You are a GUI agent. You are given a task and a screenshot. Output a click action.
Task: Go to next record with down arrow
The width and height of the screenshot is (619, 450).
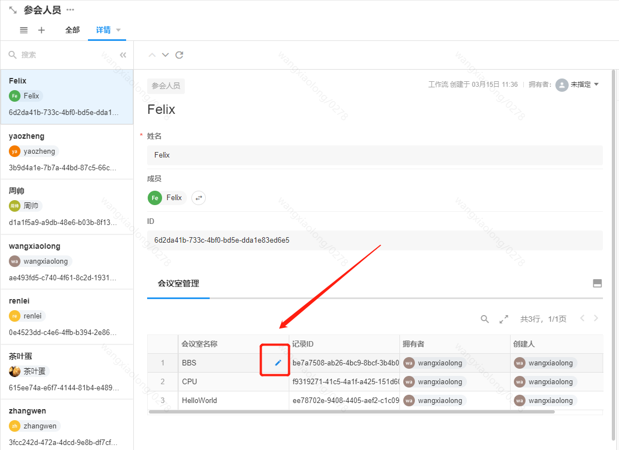point(165,55)
